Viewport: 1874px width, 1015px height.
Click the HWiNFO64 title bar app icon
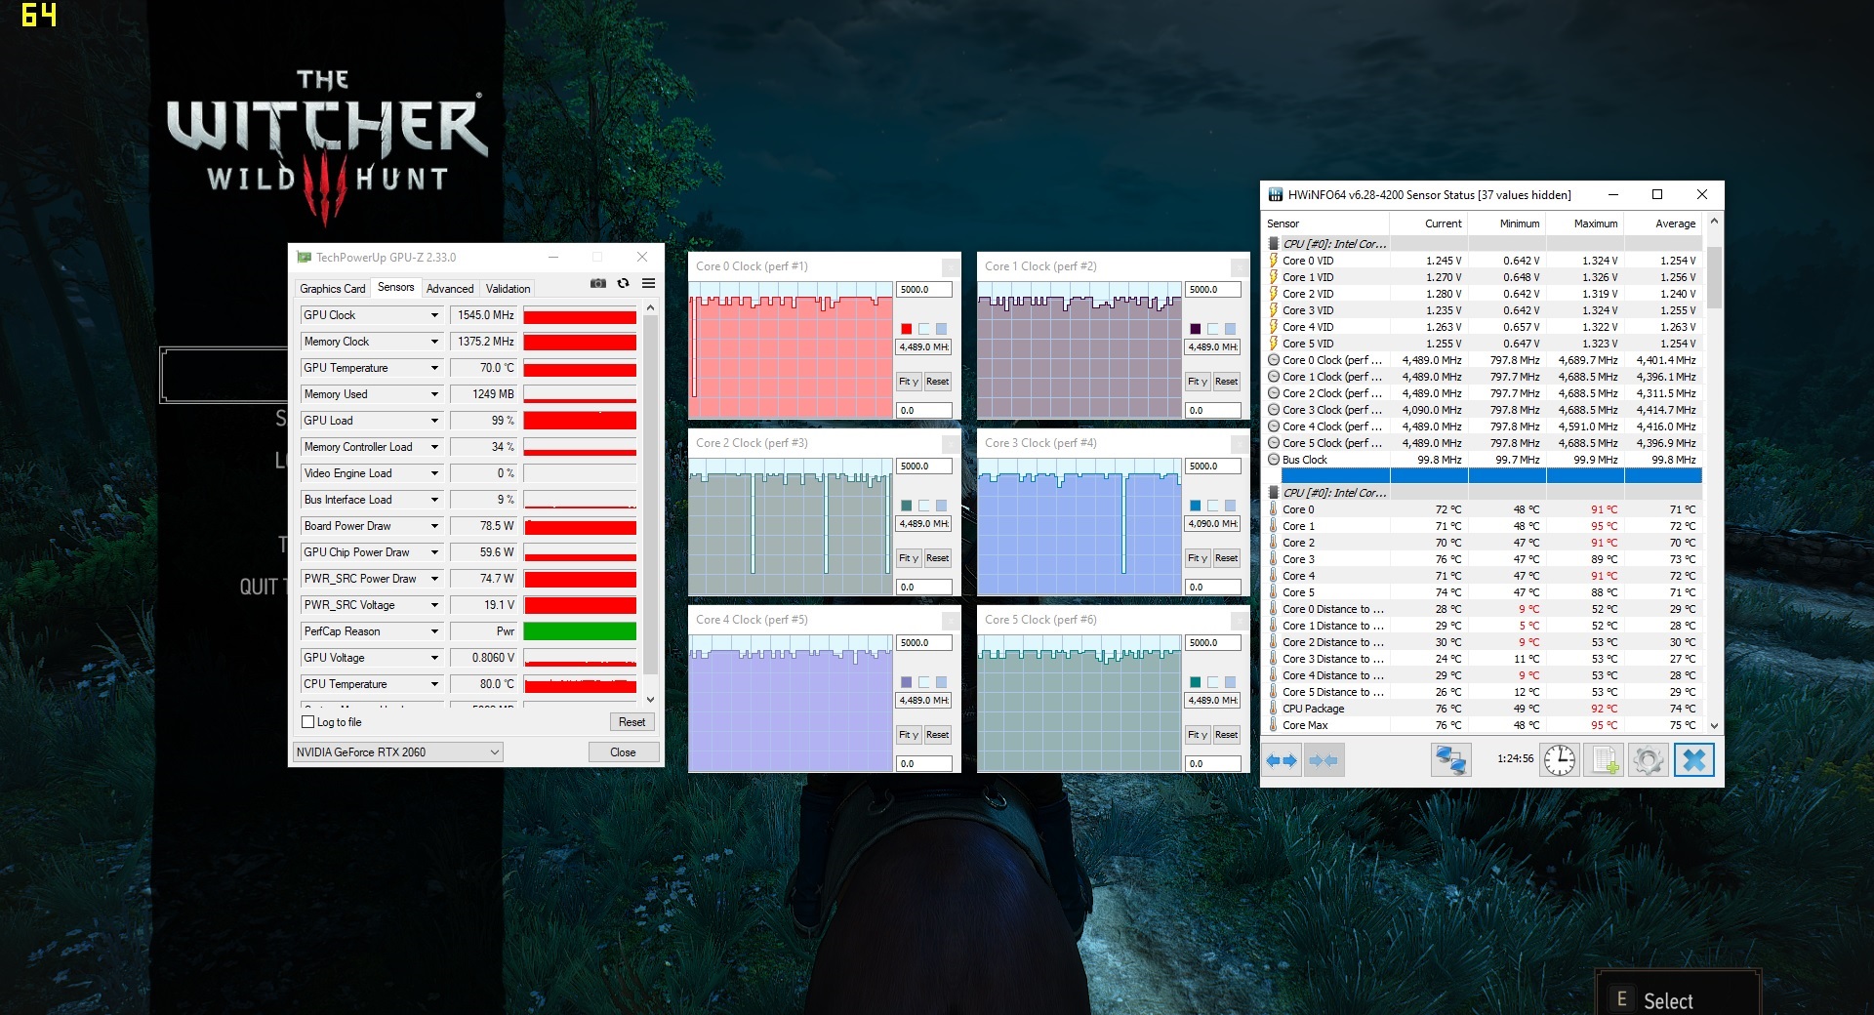click(x=1275, y=195)
